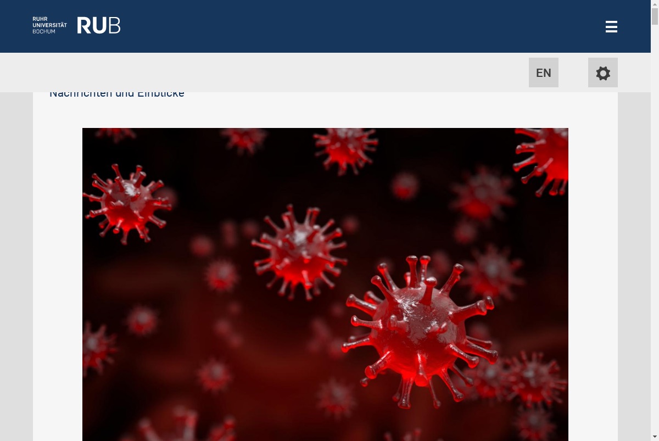The image size is (659, 441).
Task: Click white content area right of image
Action: (593, 275)
